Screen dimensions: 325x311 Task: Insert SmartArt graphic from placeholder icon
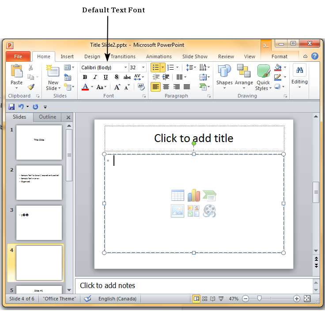click(x=209, y=195)
